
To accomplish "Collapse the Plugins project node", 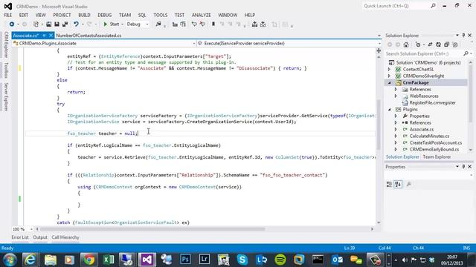I will (390, 109).
